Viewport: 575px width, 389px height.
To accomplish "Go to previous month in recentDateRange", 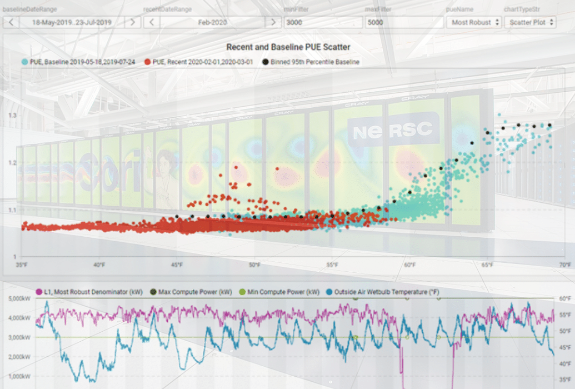I will tap(152, 22).
